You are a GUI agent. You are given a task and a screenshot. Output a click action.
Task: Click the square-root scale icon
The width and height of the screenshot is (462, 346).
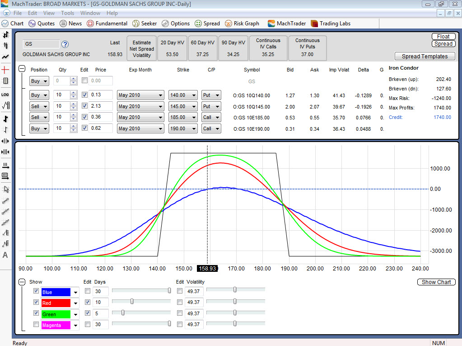(5, 105)
